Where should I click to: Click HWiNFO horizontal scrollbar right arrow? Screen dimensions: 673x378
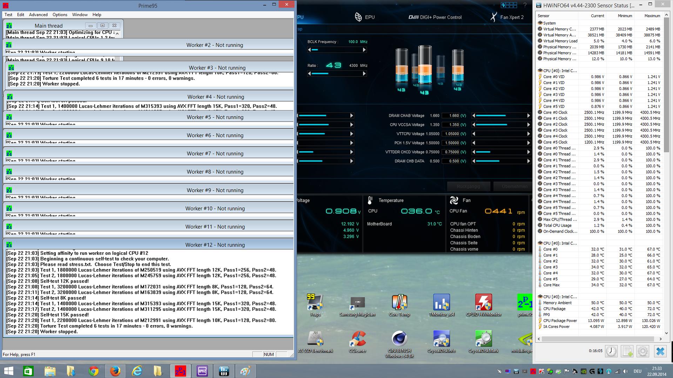[660, 339]
